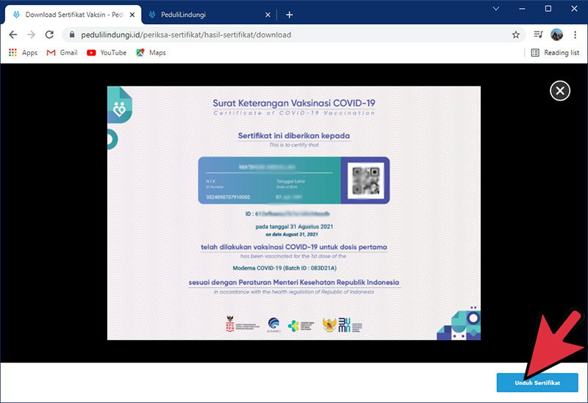Click NIK number 3524090707910002

(x=228, y=197)
